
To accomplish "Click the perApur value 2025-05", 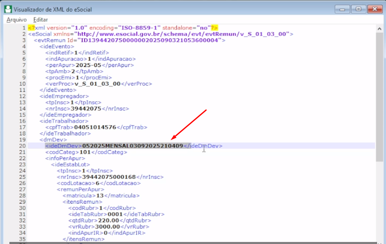I will (x=88, y=65).
